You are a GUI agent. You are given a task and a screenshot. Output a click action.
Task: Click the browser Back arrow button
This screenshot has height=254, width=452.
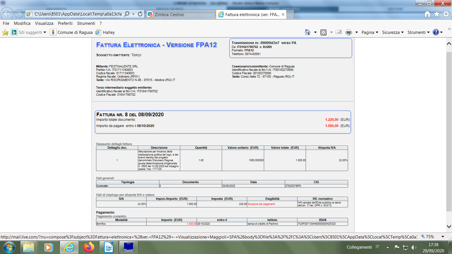7,14
